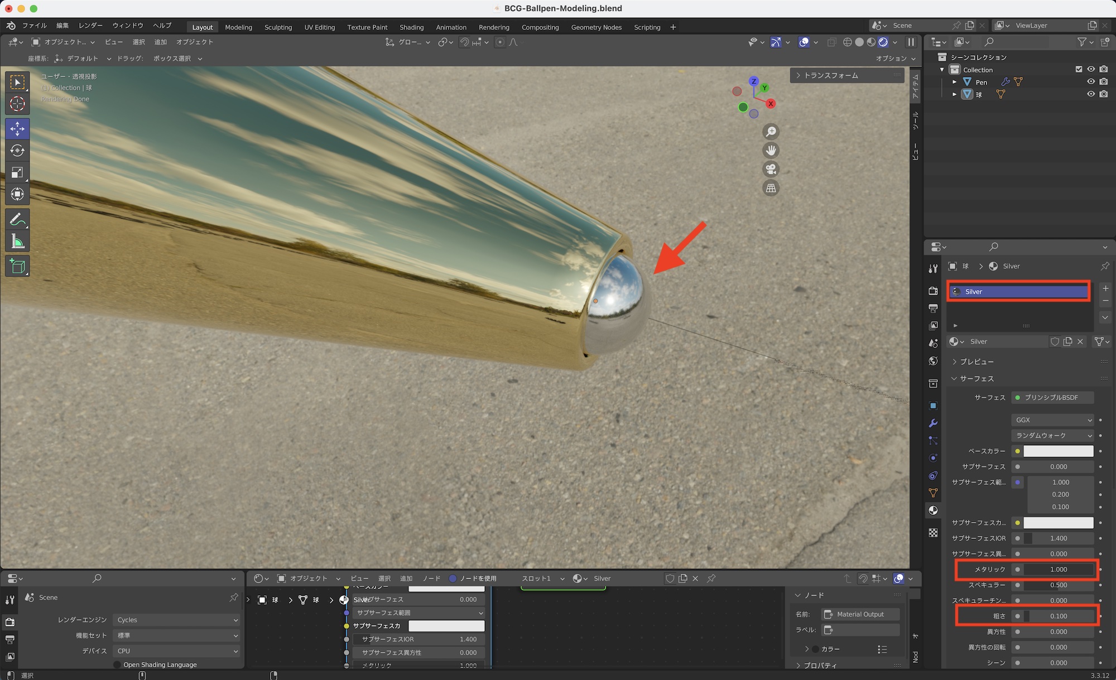Click the プリンシプルBSDF surface shader button

[x=1052, y=397]
